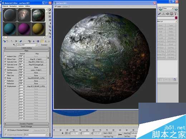Click the Make Unique link icon

pyautogui.click(x=21, y=41)
